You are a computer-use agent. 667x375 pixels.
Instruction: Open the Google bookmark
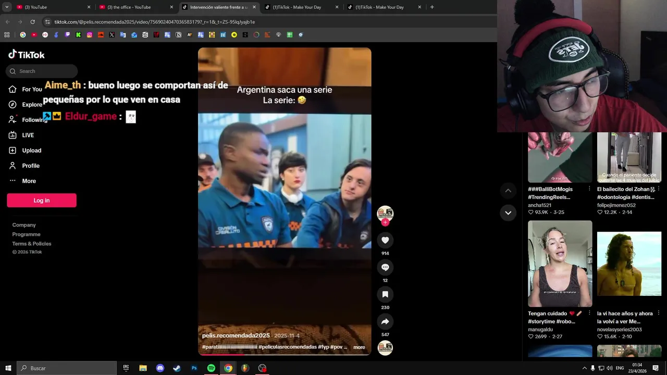pyautogui.click(x=22, y=35)
